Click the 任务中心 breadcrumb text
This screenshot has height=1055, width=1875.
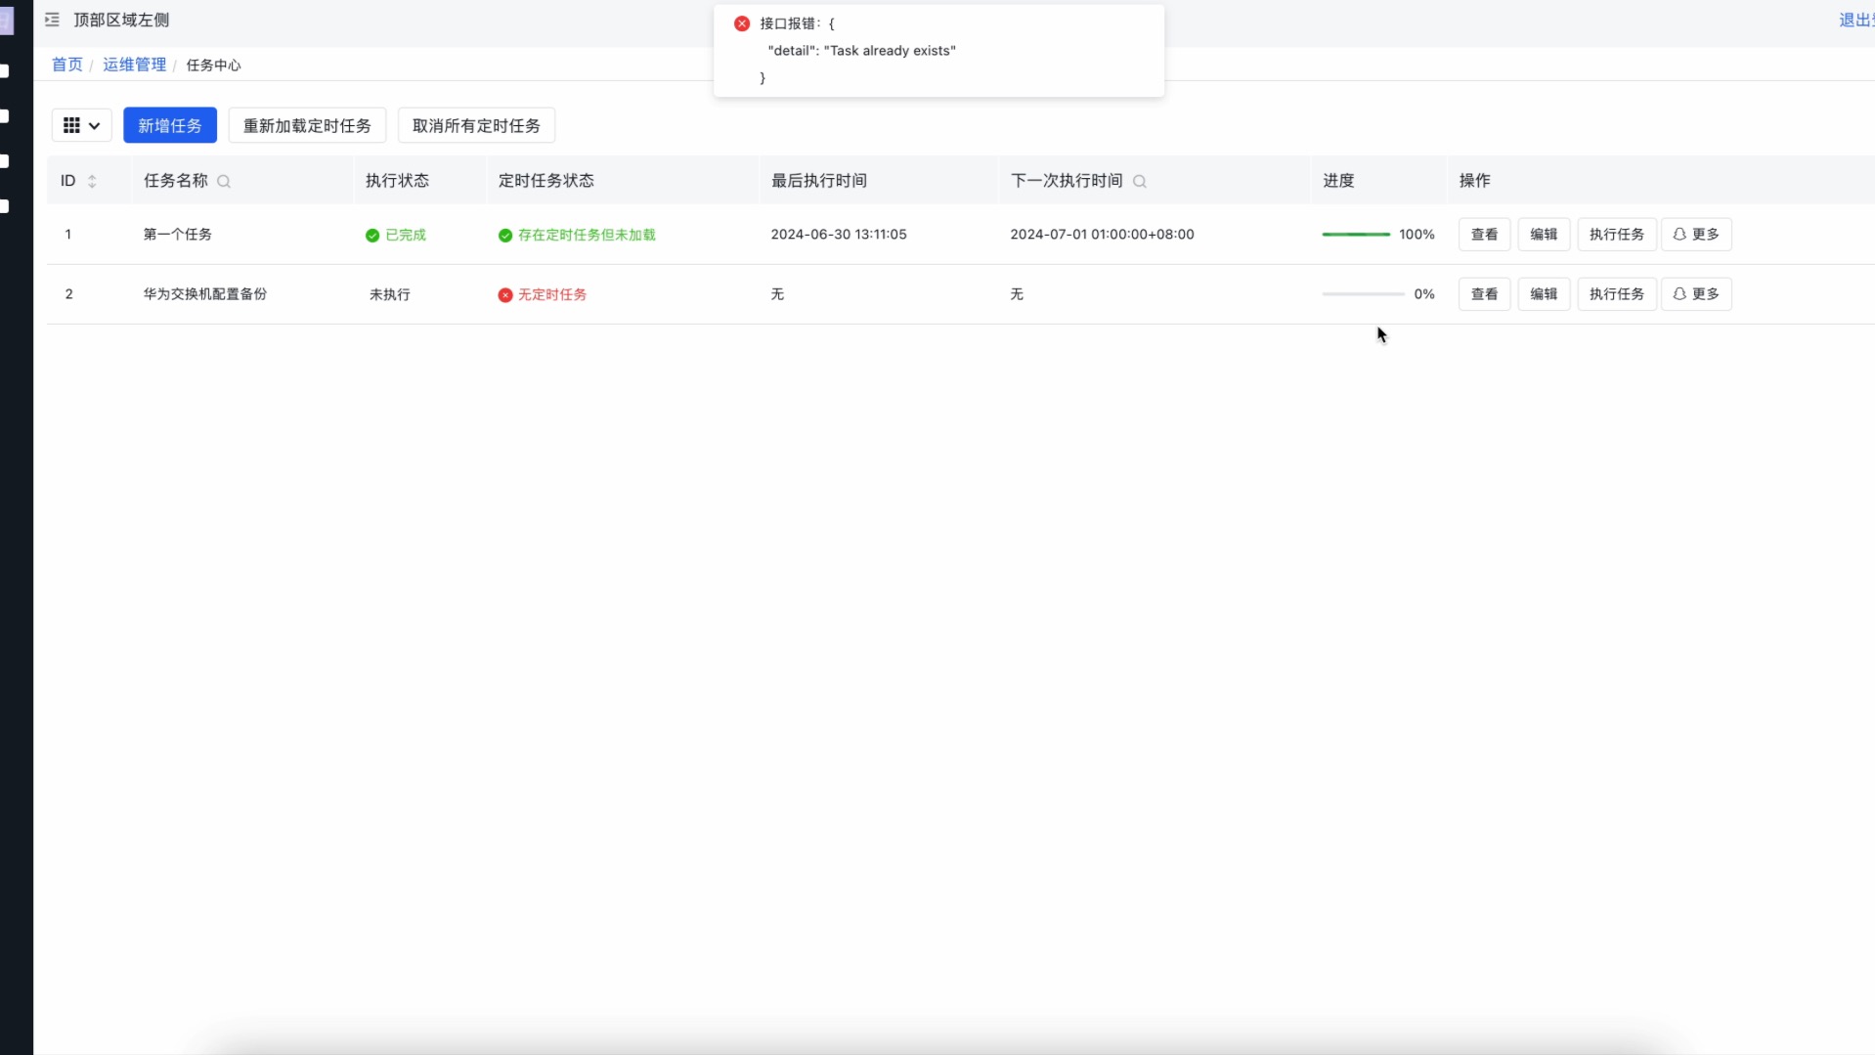[213, 66]
